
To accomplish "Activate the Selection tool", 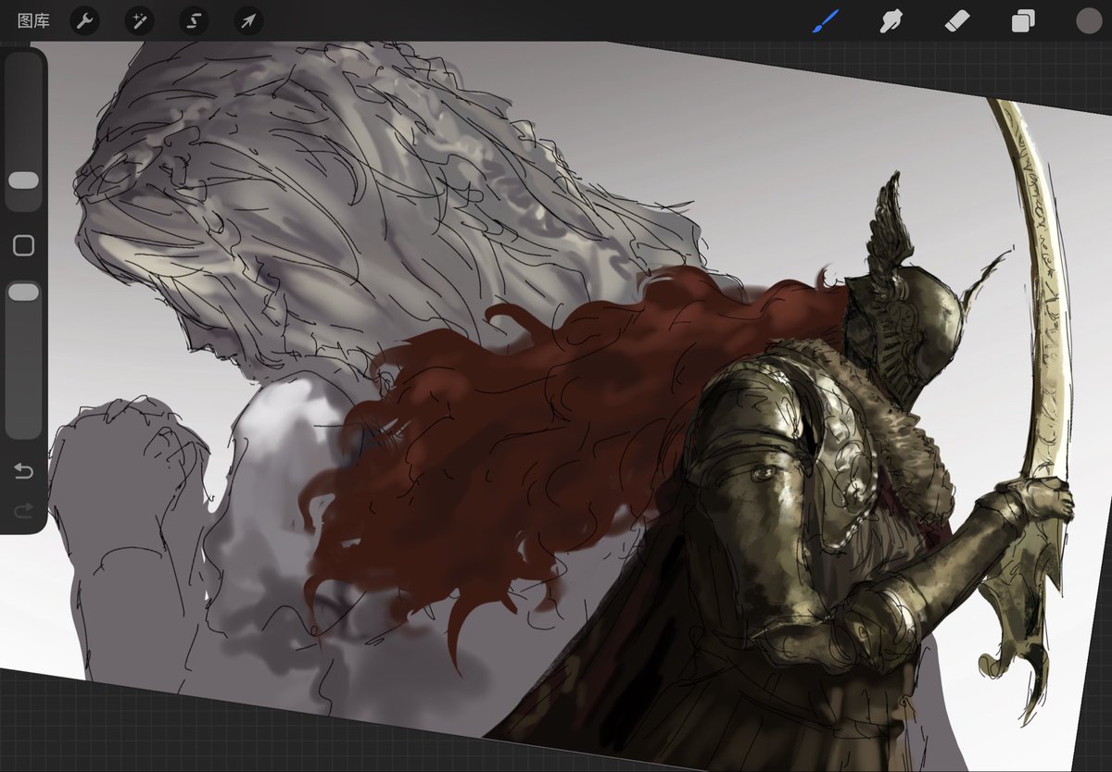I will [194, 20].
